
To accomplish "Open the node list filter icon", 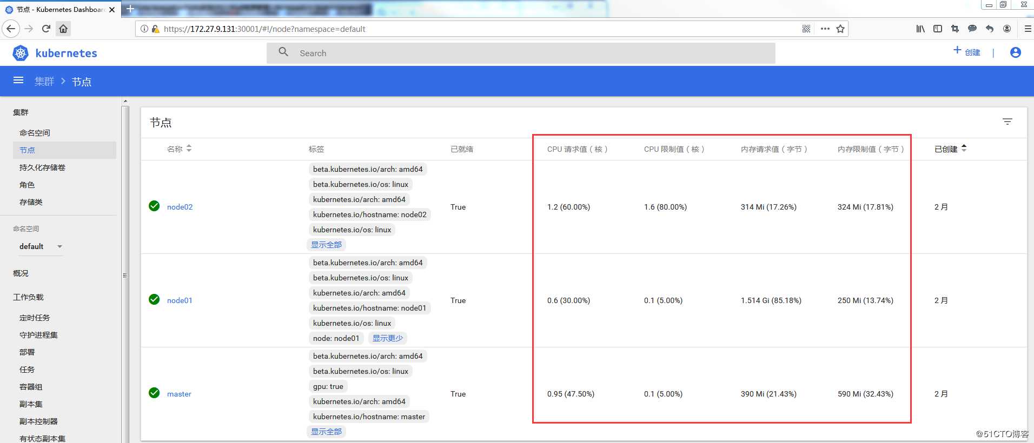I will (x=1008, y=122).
